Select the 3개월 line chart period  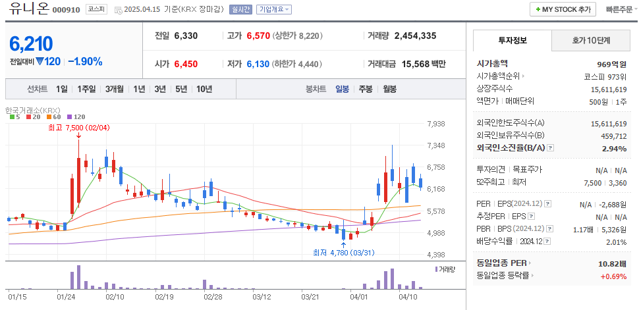coord(114,90)
